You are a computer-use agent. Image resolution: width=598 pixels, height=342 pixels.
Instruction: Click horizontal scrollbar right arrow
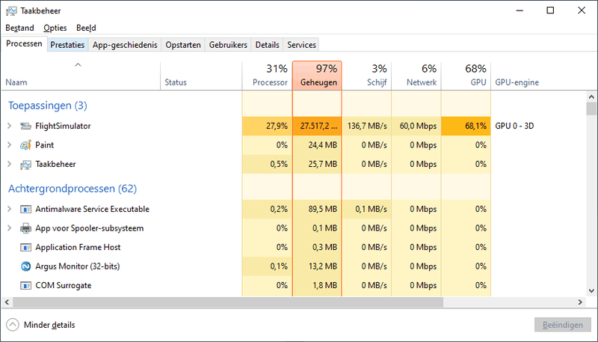pos(580,302)
